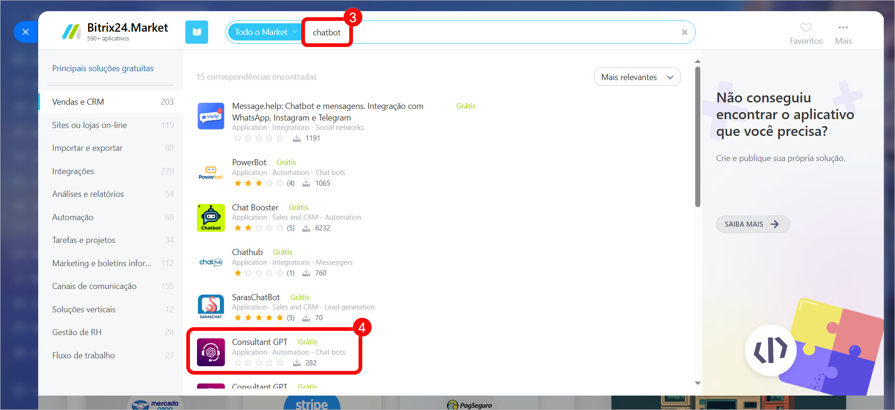The image size is (895, 410).
Task: Click the developer code brackets icon
Action: point(771,350)
